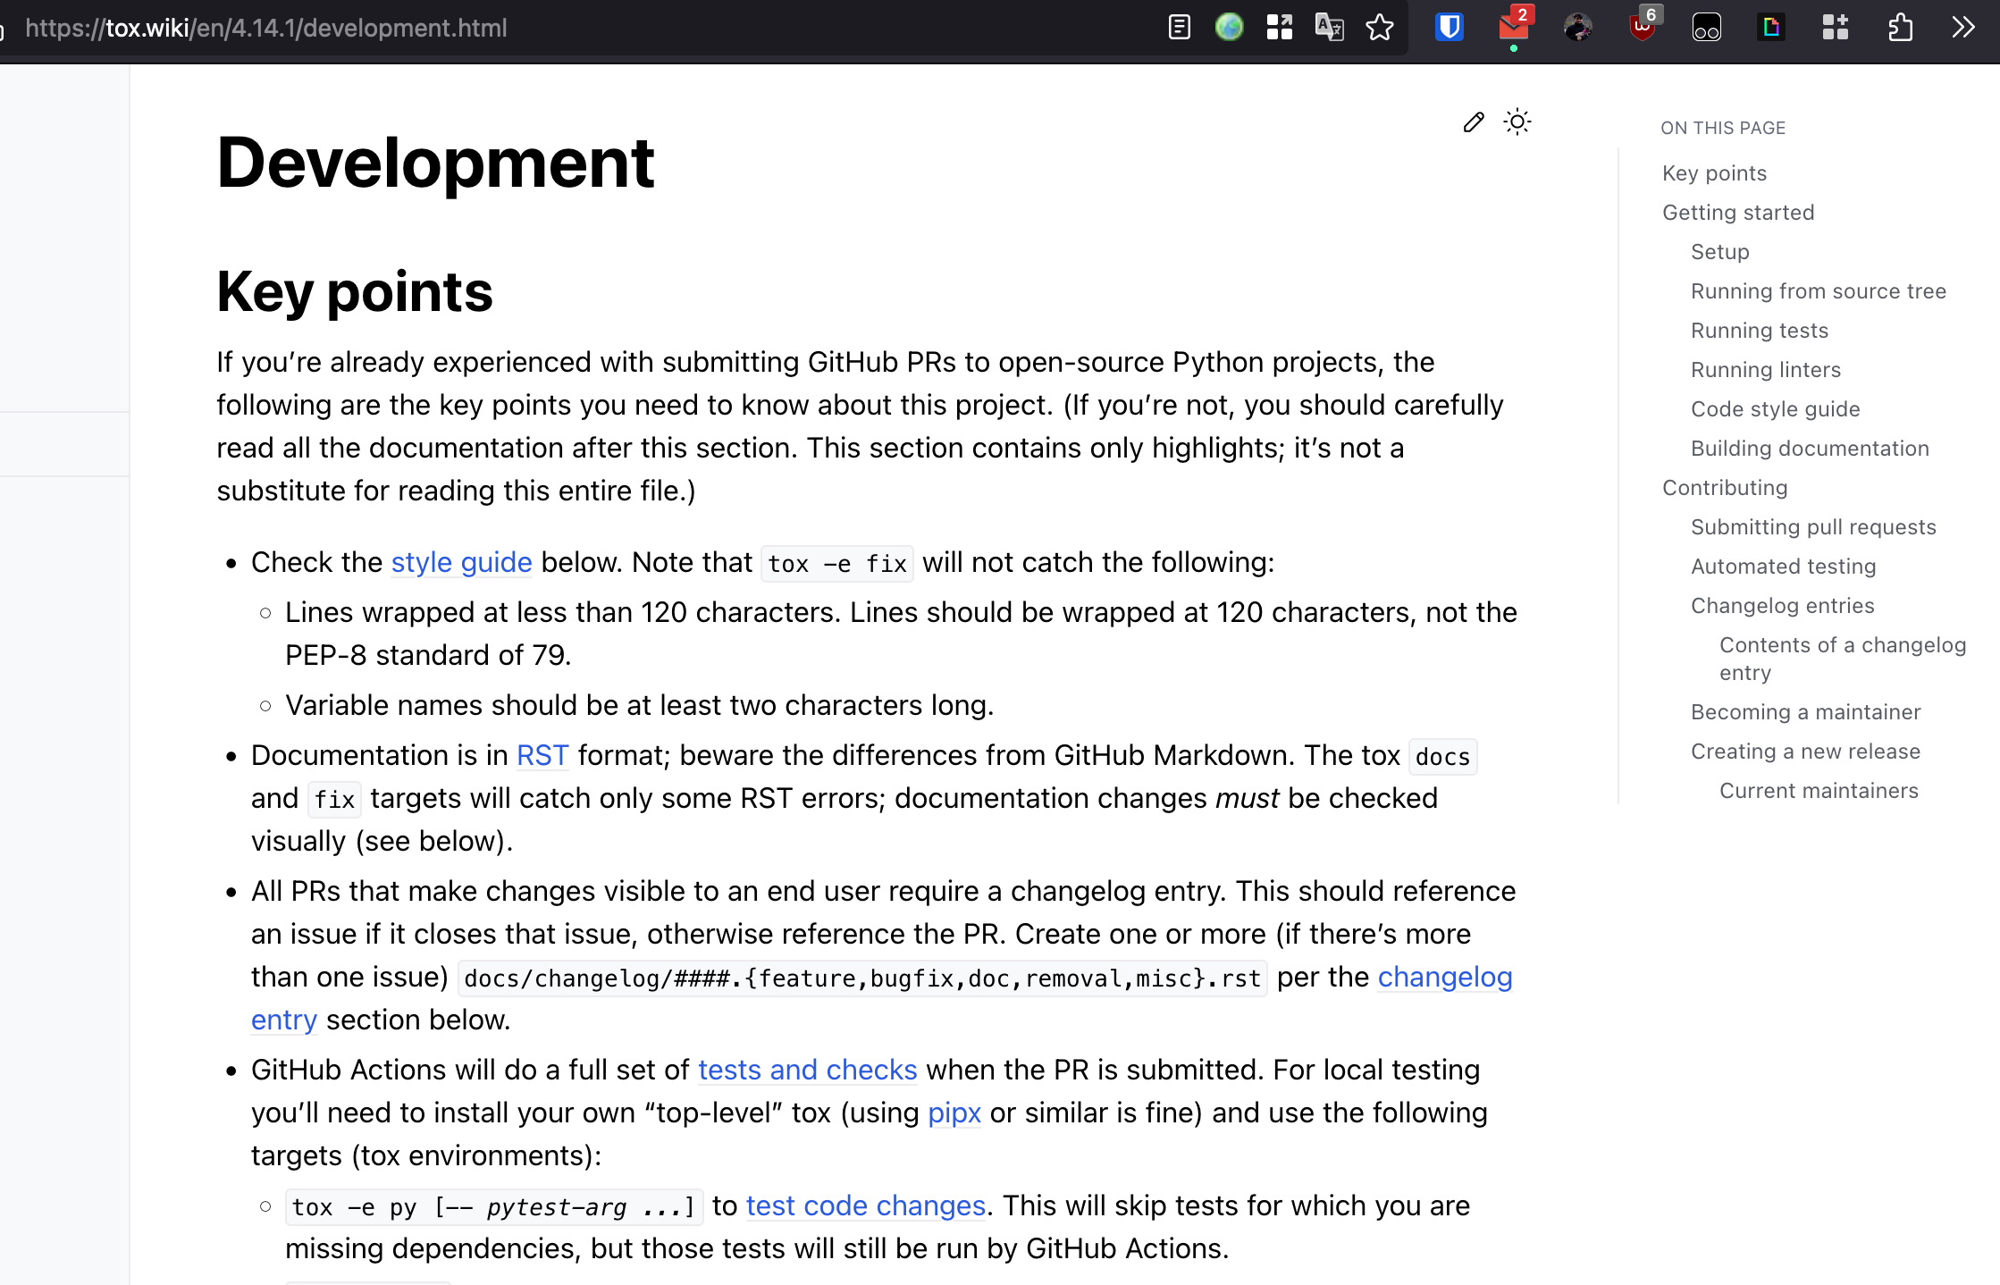
Task: Click the profile avatar extension icon
Action: 1578,28
